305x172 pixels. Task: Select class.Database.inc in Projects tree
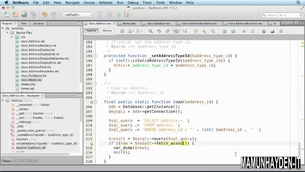coord(34,75)
